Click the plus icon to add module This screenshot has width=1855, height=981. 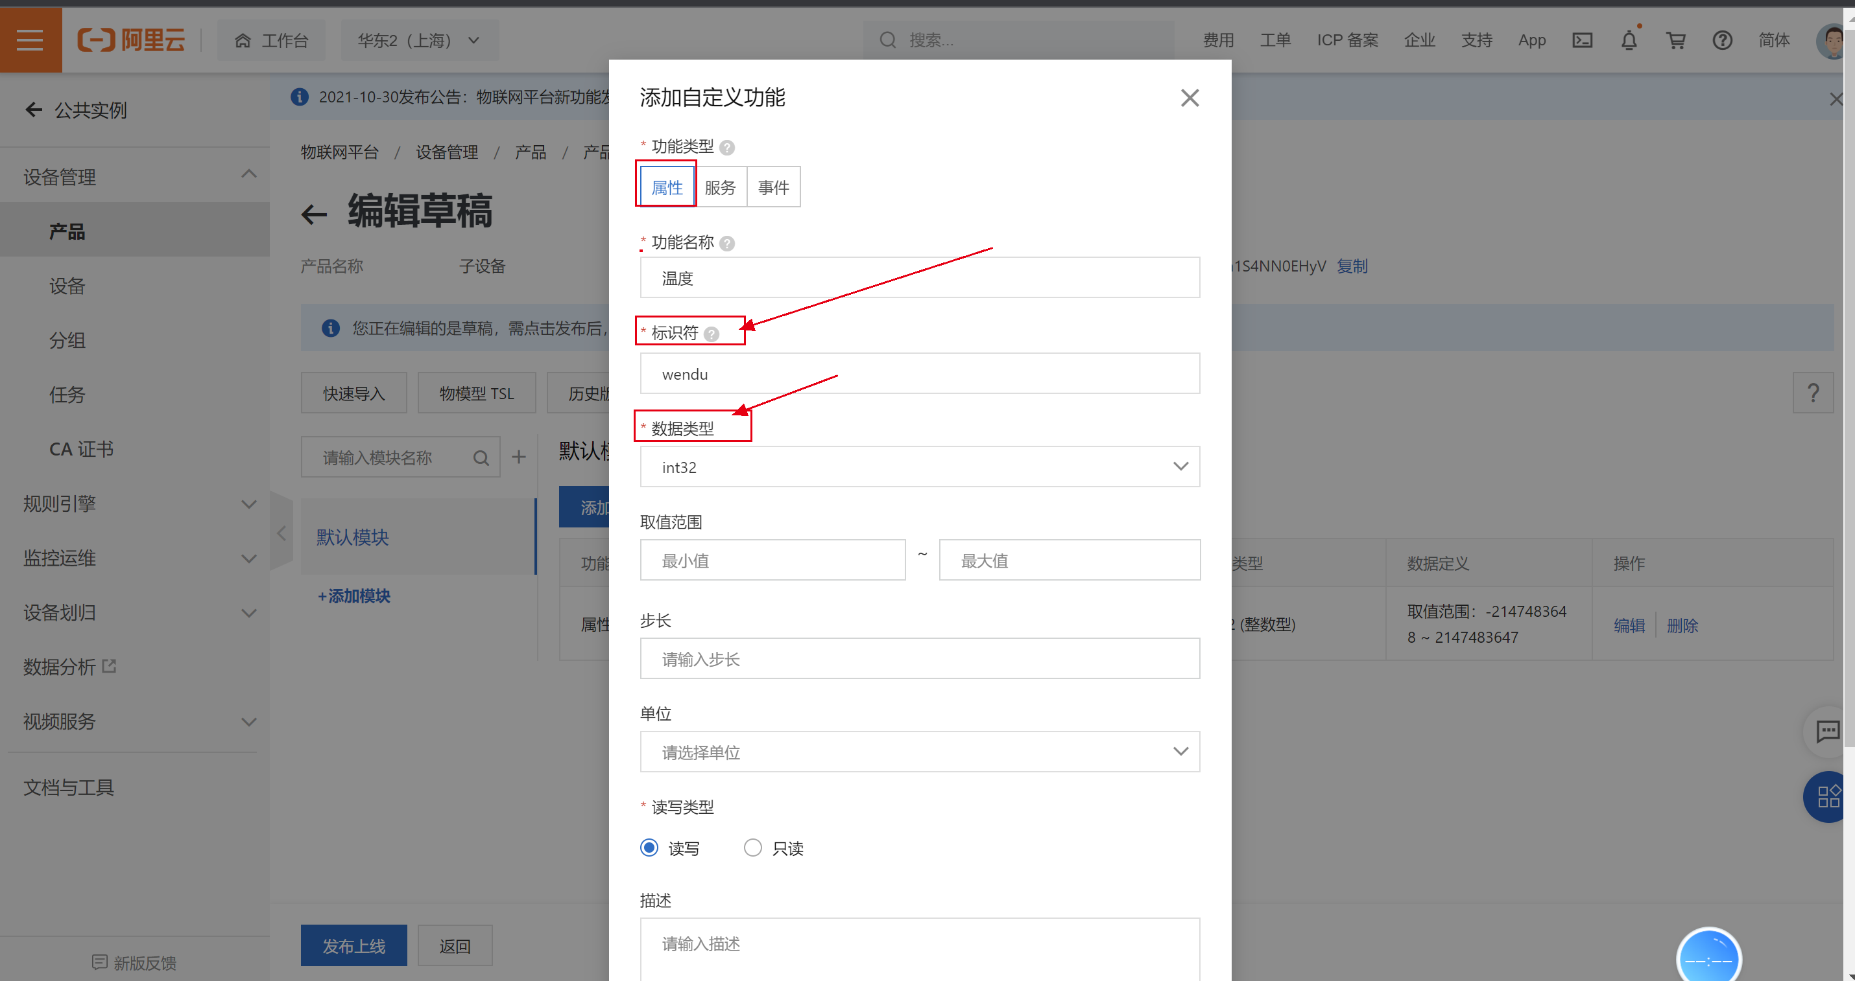518,457
